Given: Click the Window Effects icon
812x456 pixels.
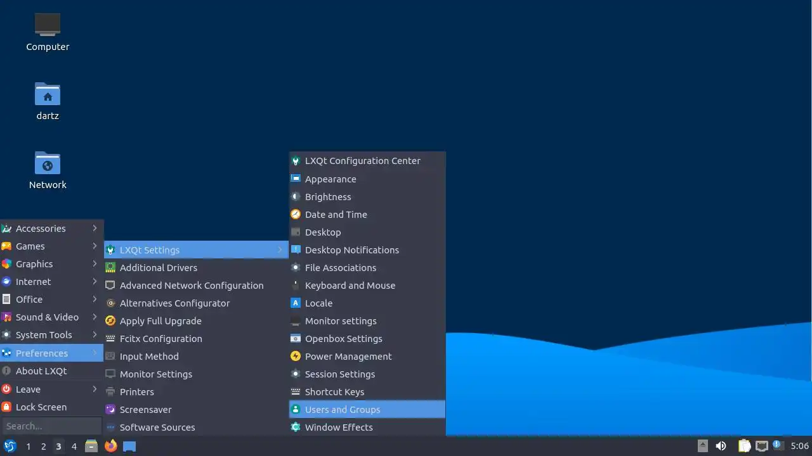Looking at the screenshot, I should (296, 427).
